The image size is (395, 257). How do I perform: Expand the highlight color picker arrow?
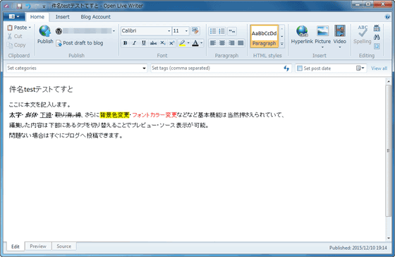(188, 43)
